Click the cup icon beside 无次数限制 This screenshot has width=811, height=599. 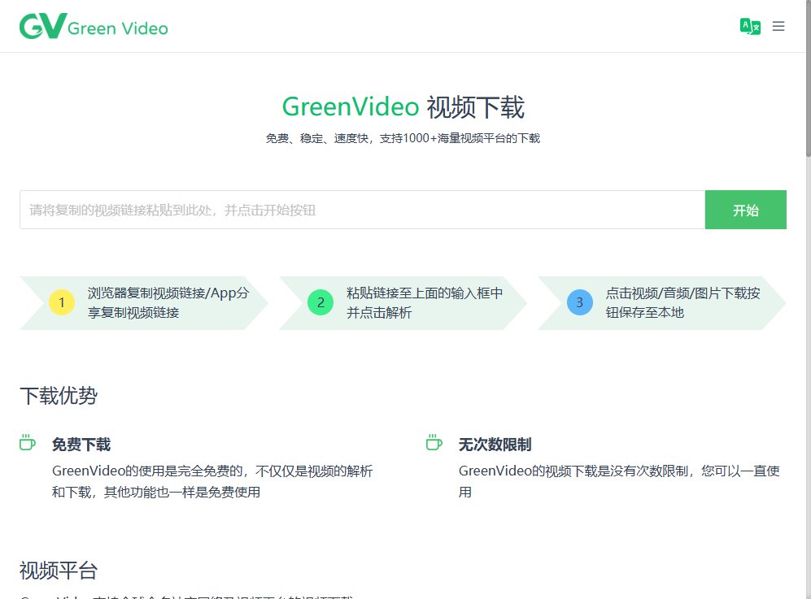tap(434, 442)
